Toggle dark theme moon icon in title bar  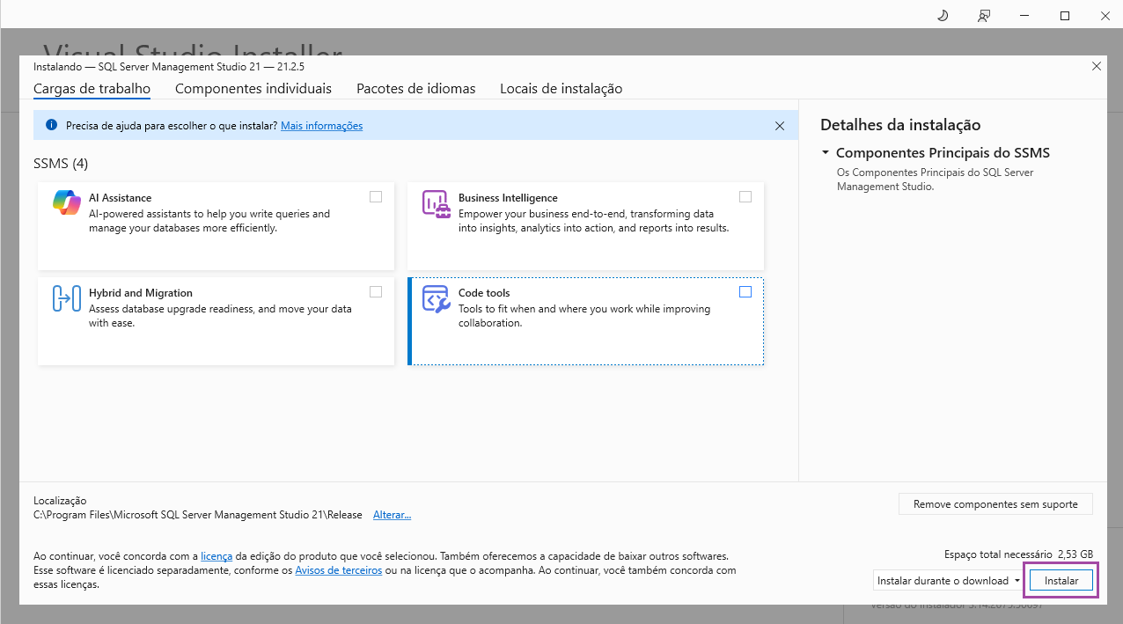pos(943,16)
